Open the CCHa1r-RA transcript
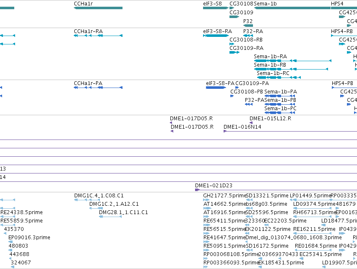 [x=98, y=36]
